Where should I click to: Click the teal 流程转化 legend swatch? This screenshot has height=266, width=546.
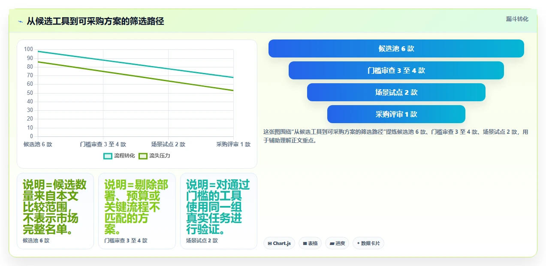point(108,156)
